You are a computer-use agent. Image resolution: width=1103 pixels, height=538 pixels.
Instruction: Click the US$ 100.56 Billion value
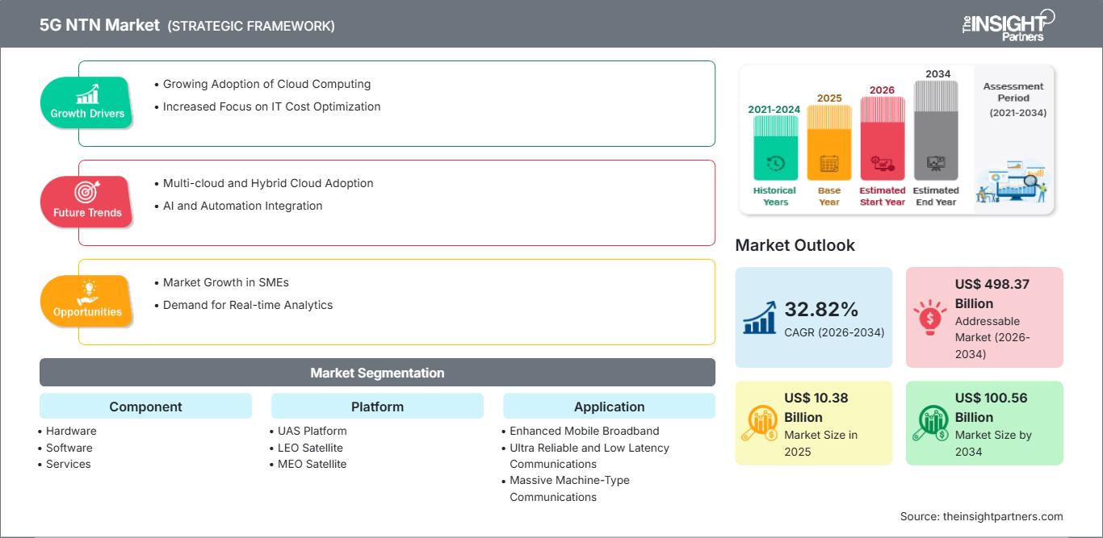pyautogui.click(x=992, y=407)
